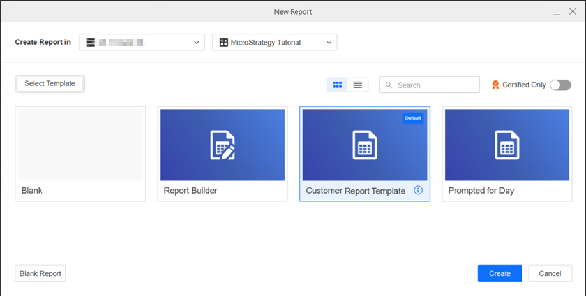Type in the Search templates field
The width and height of the screenshot is (586, 297).
(x=435, y=85)
